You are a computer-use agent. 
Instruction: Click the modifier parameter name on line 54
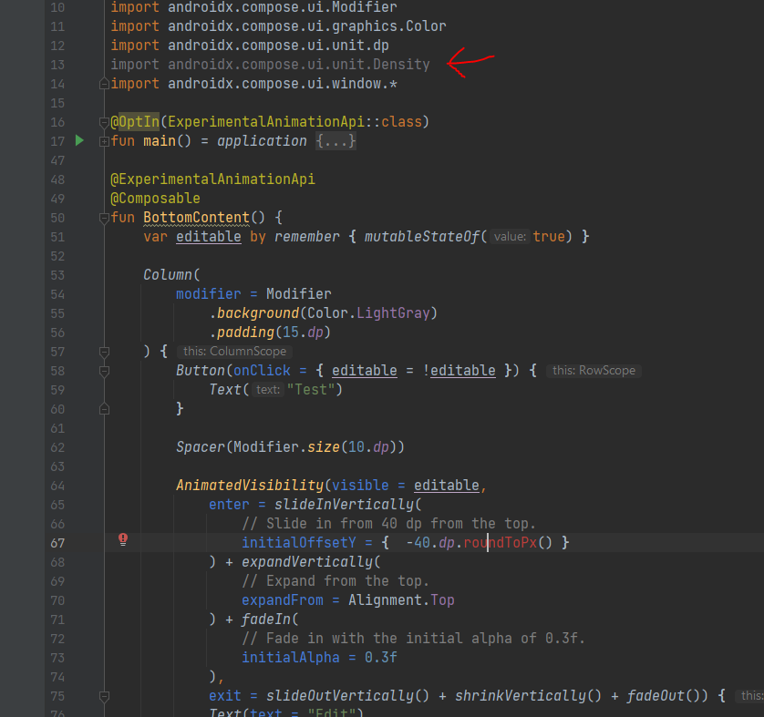(x=209, y=294)
